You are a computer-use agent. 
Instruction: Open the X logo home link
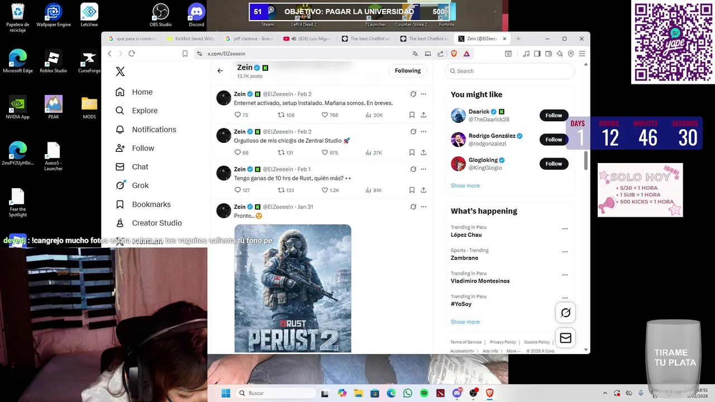click(x=120, y=71)
